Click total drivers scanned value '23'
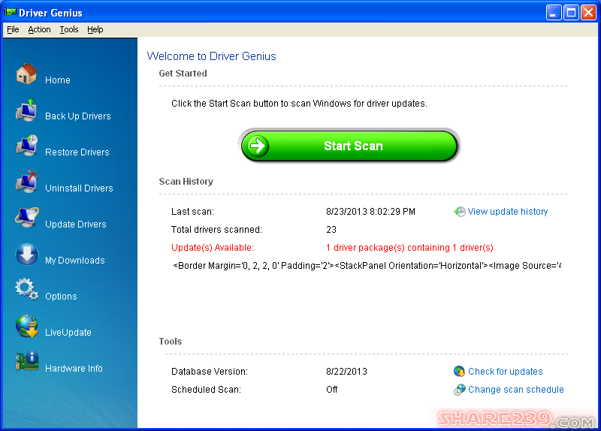 (x=331, y=230)
